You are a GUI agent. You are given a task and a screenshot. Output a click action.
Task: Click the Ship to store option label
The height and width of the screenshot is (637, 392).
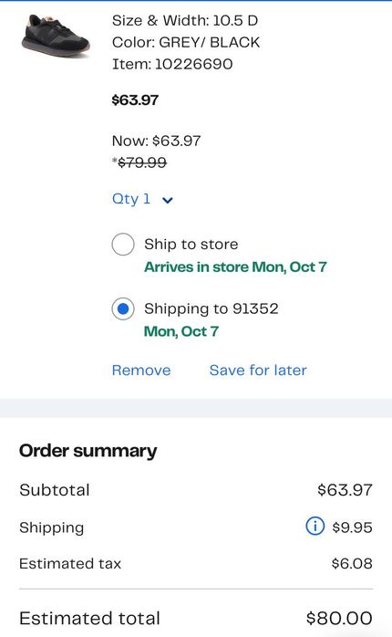tap(191, 245)
